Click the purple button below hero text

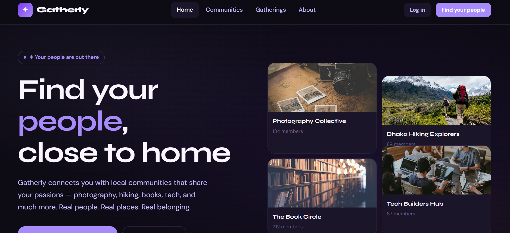[x=68, y=229]
